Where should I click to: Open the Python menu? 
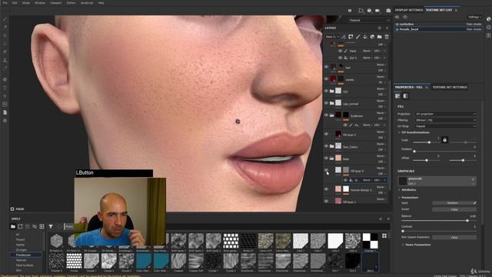[x=71, y=3]
